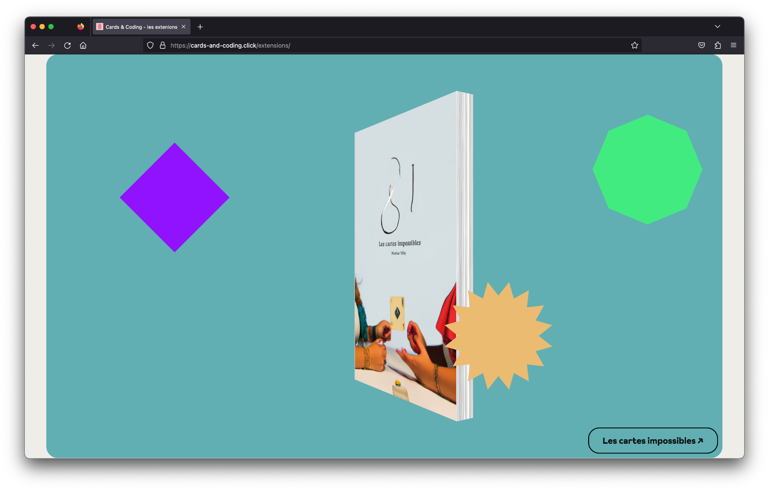Go back to the previous page
This screenshot has width=769, height=491.
pos(35,45)
